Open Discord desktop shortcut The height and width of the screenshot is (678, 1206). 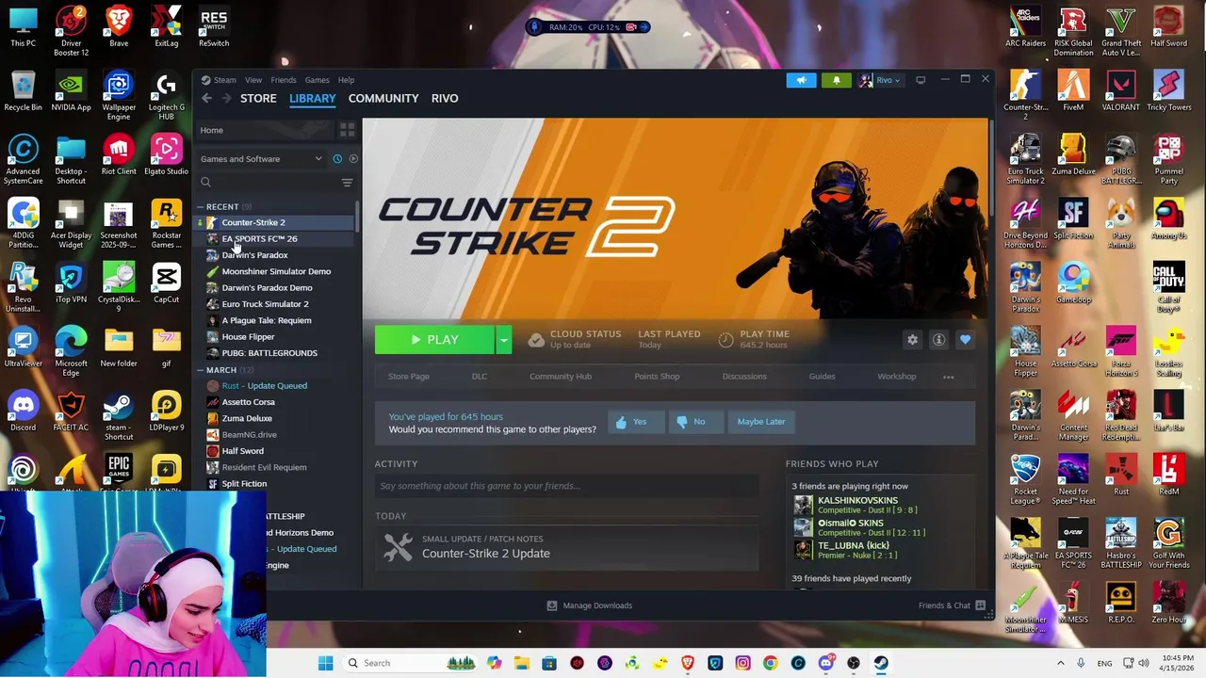[x=23, y=411]
